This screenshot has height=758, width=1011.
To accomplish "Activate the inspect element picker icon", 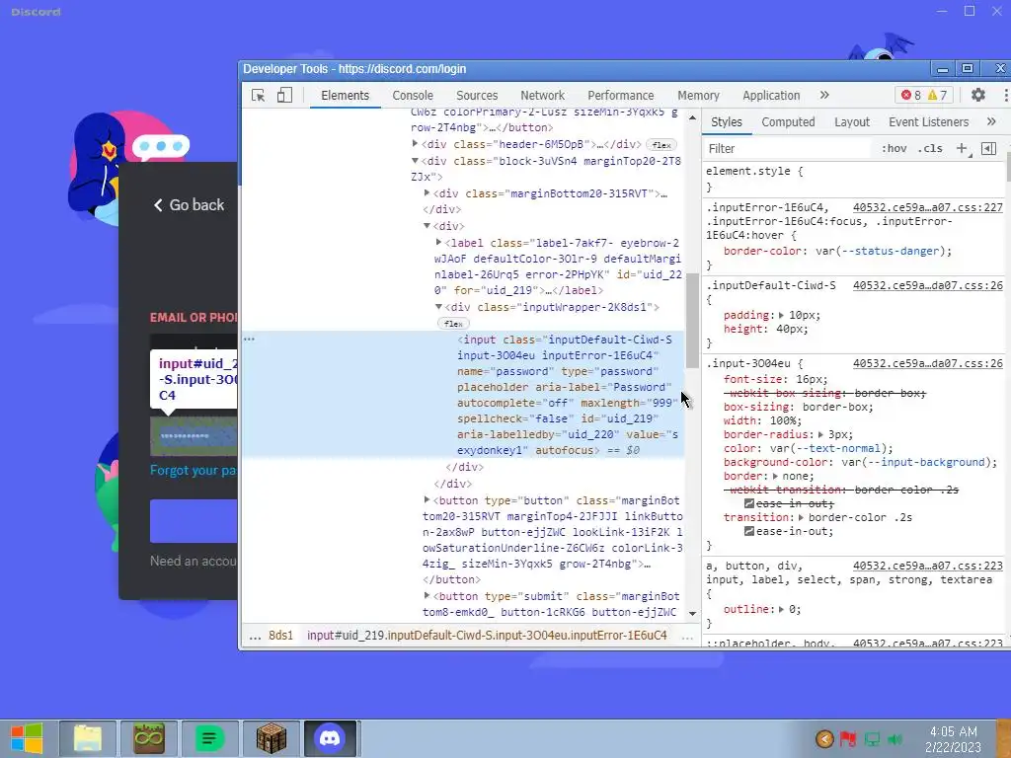I will tap(258, 96).
